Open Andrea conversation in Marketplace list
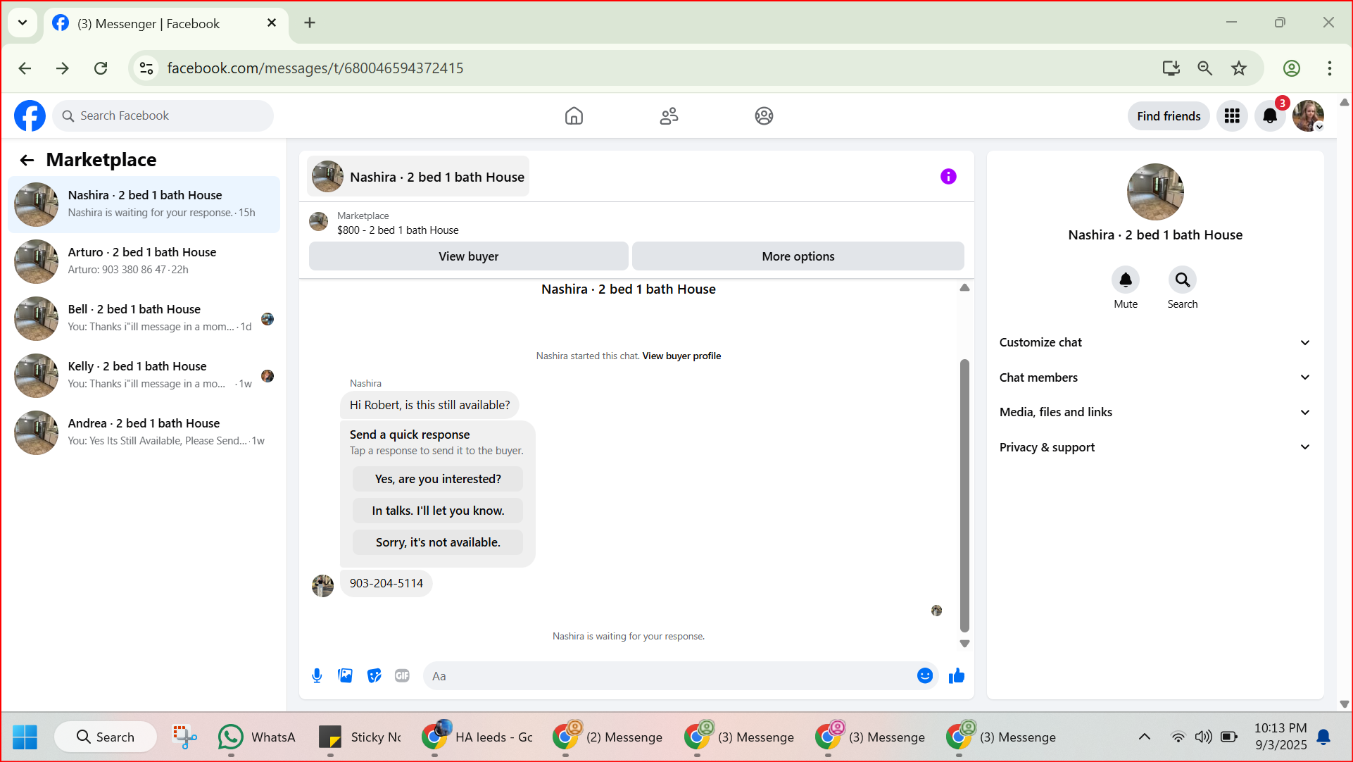1353x762 pixels. 144,432
